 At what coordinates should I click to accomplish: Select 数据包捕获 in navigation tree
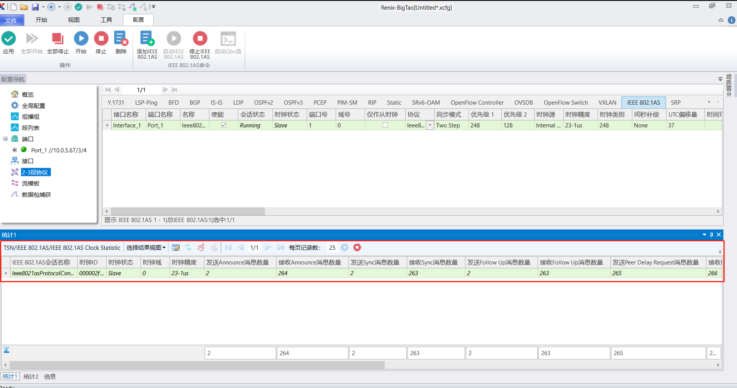coord(36,195)
